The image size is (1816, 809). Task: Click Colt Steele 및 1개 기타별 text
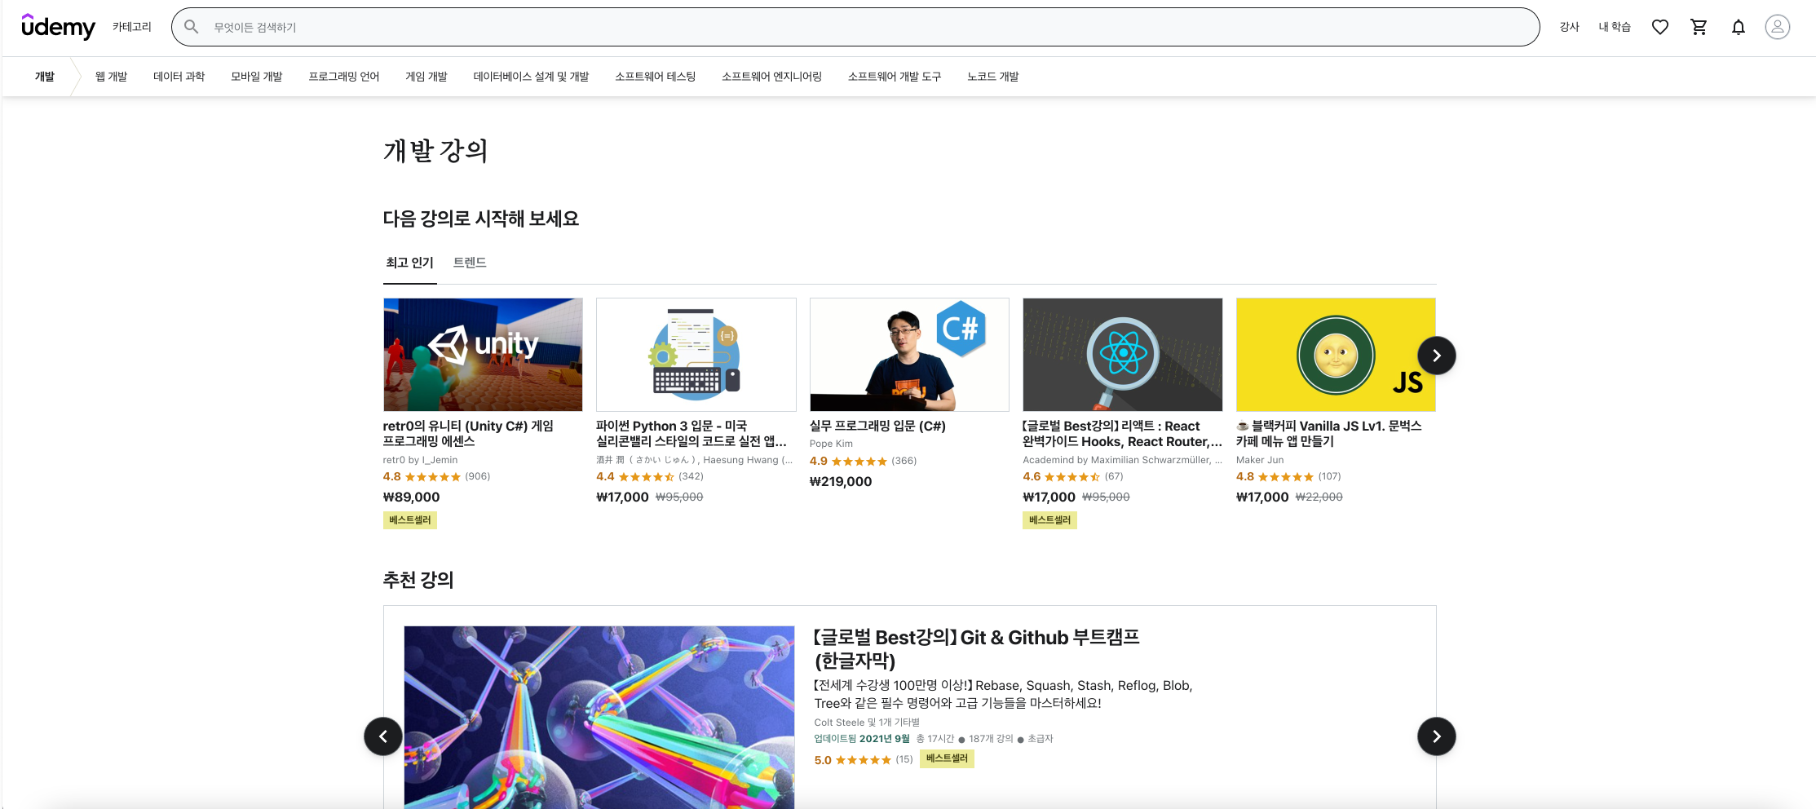click(x=867, y=723)
